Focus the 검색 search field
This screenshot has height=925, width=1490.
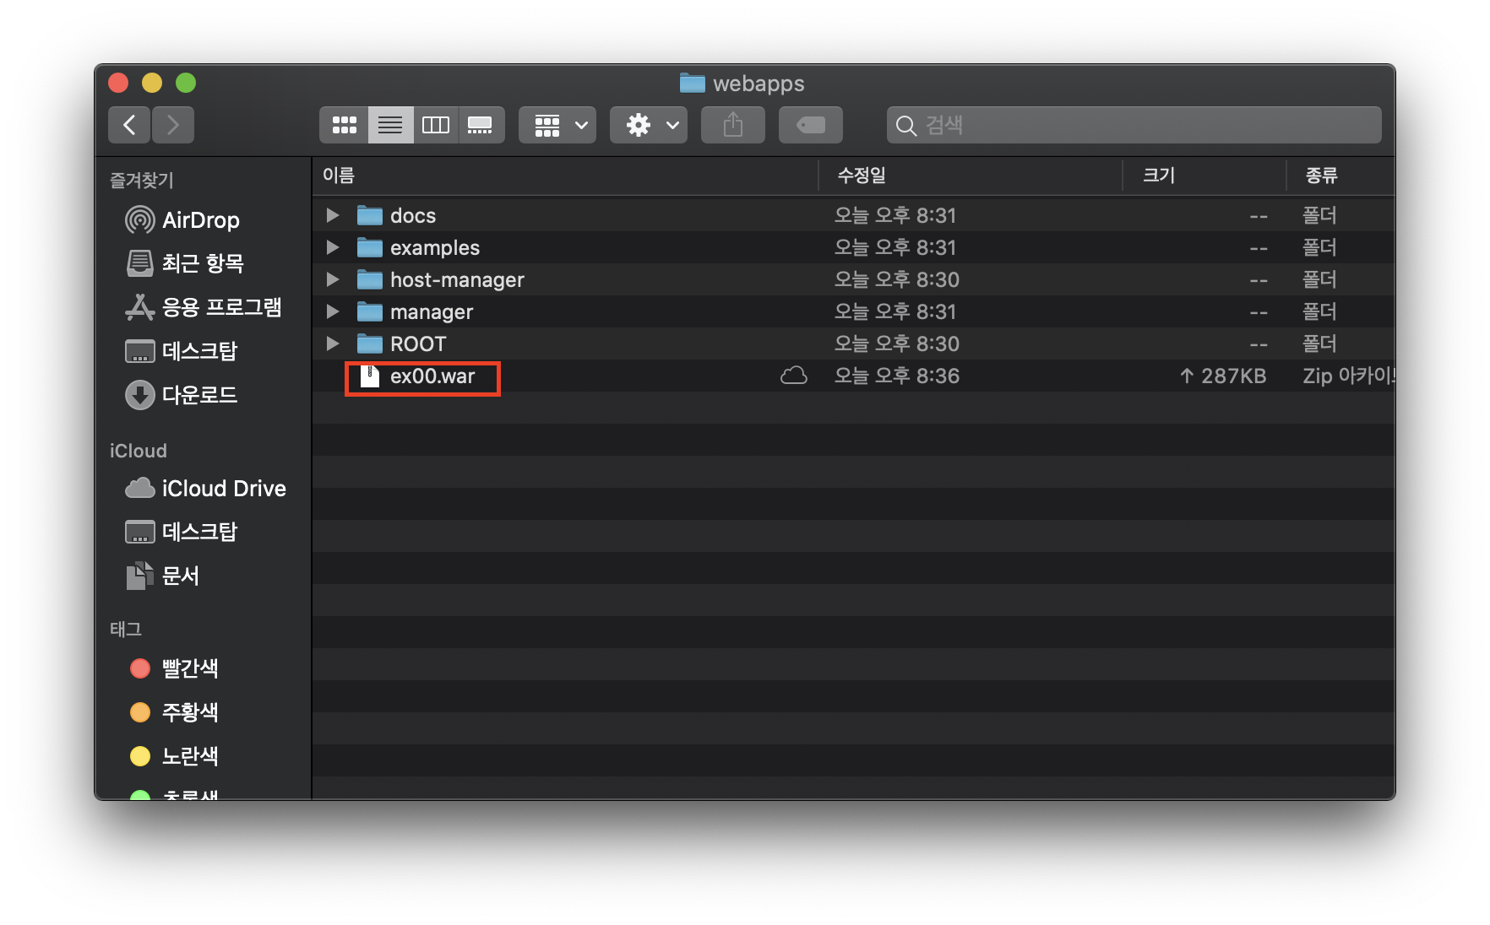click(1134, 125)
